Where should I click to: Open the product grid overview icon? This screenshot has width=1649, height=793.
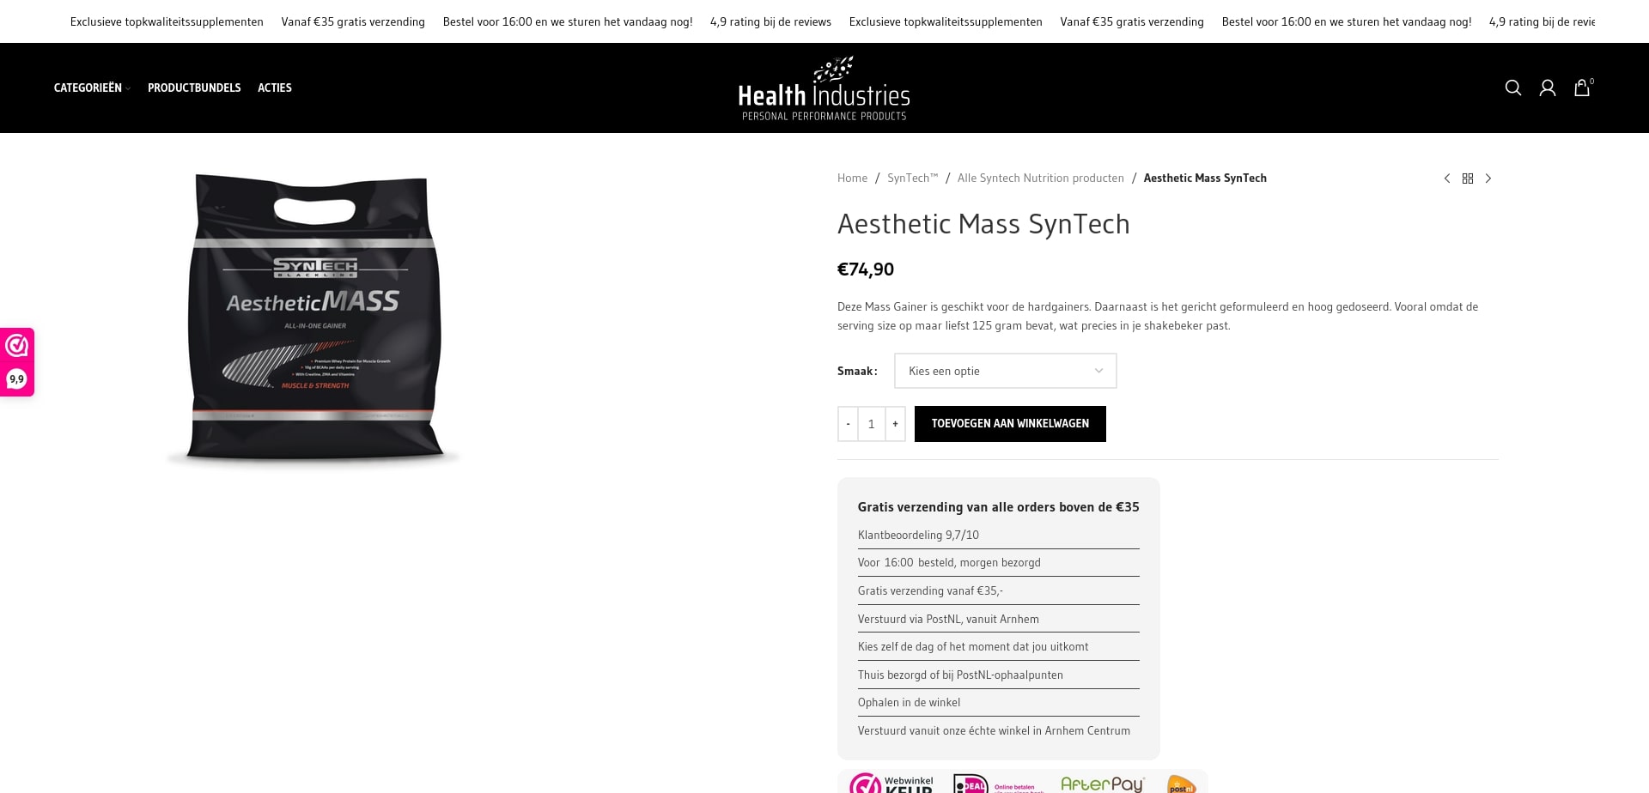[1468, 179]
